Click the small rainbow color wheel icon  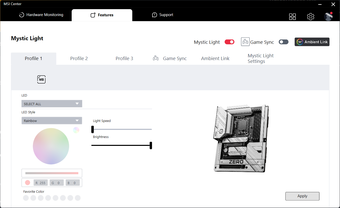click(x=76, y=130)
